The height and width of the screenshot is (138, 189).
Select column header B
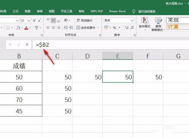(19, 56)
